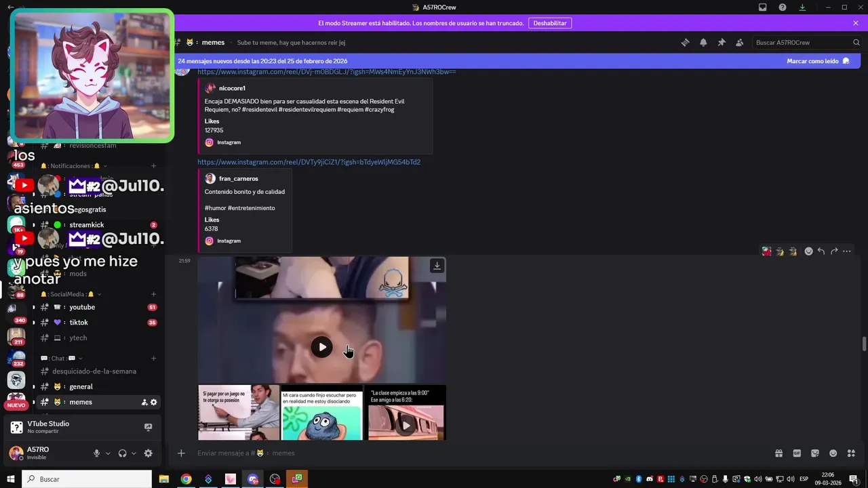868x488 pixels.
Task: Open 'Si pagar por un juego' meme image
Action: [x=239, y=413]
